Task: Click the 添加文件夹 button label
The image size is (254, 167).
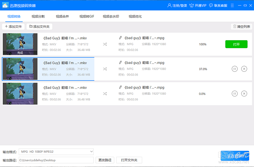Action: (41, 26)
